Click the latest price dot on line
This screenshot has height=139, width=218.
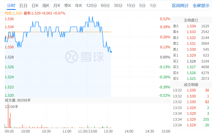111,52
